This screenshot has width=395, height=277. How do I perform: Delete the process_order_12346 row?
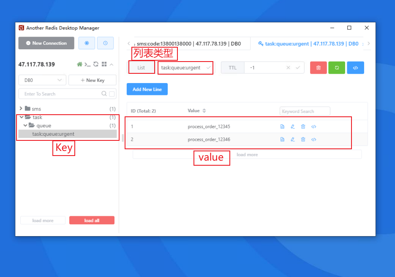303,139
